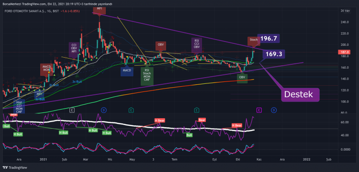Select the 169.3 price callout
The width and height of the screenshot is (359, 172).
click(274, 54)
